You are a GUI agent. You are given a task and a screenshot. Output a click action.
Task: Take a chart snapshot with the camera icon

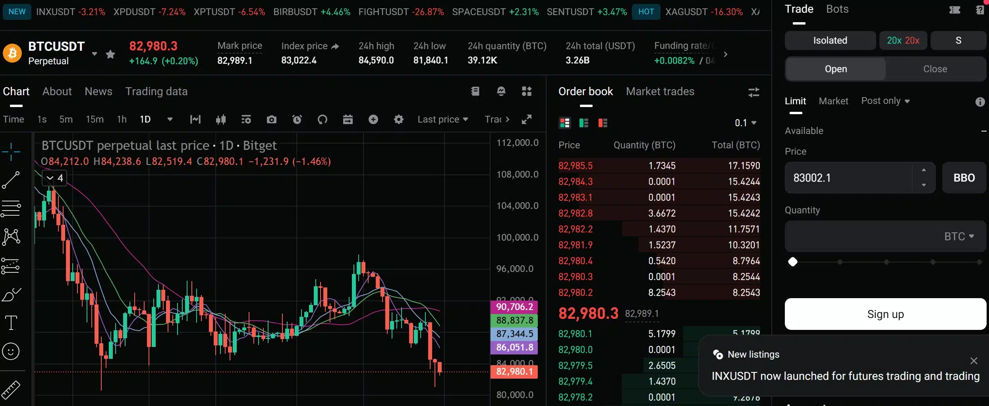pyautogui.click(x=272, y=119)
